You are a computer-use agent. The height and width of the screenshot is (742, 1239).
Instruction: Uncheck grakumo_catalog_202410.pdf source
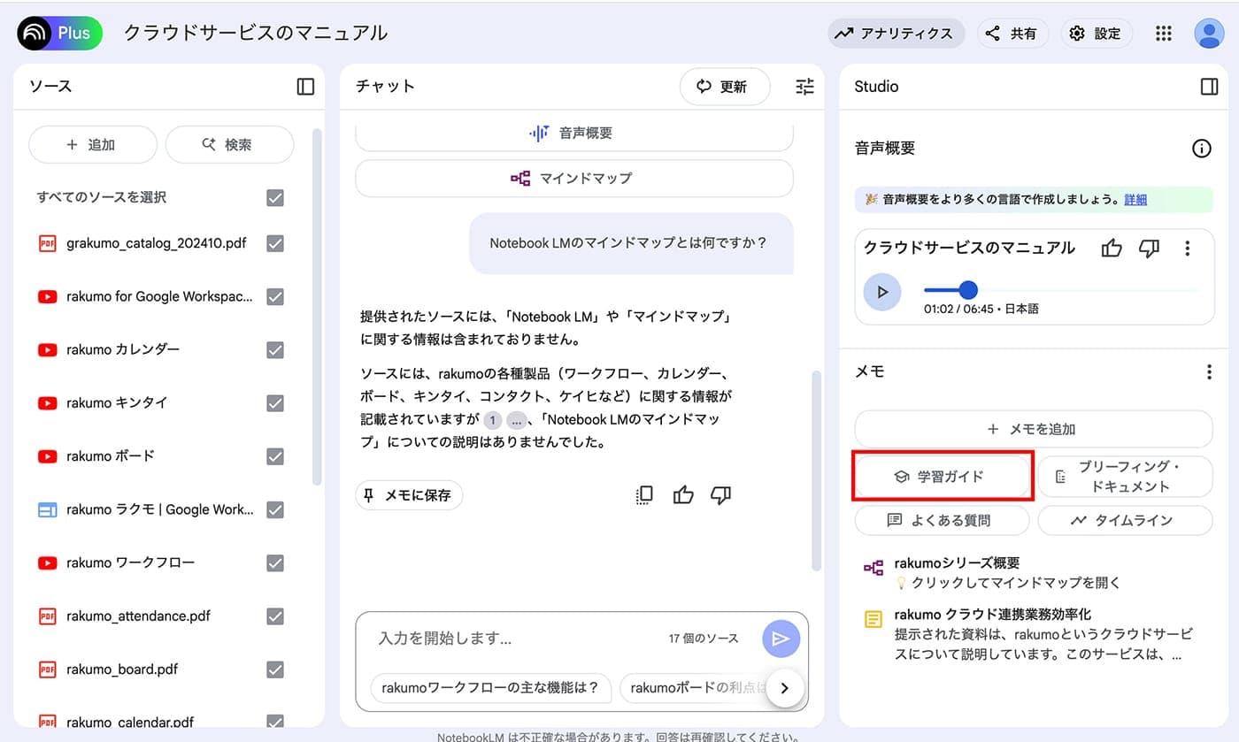point(275,243)
